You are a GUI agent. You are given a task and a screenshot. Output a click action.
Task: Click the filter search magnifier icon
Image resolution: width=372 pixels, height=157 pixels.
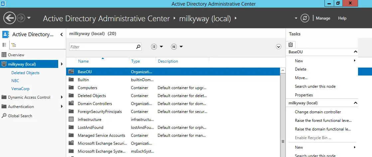[x=139, y=47]
